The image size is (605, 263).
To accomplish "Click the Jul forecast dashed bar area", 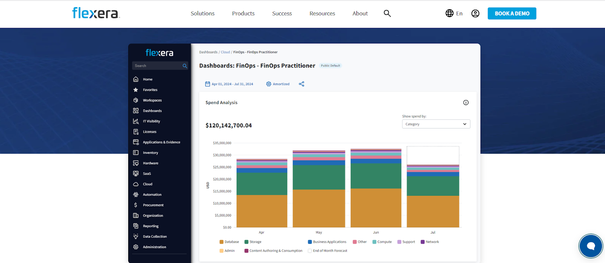I will [433, 155].
